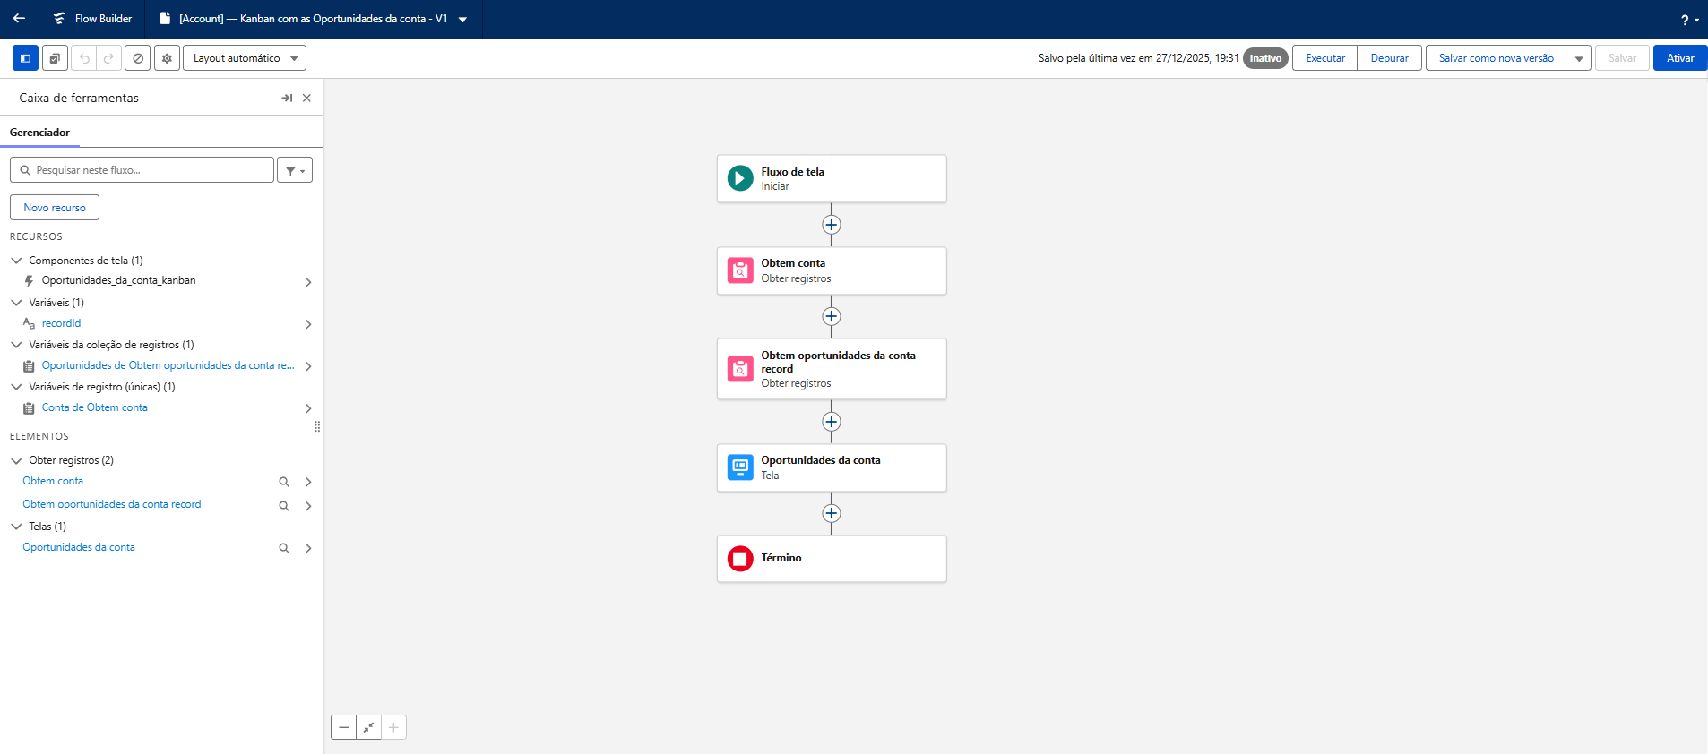Screen dimensions: 1708x754
Task: Click the panel resize handle dots
Action: (x=317, y=427)
